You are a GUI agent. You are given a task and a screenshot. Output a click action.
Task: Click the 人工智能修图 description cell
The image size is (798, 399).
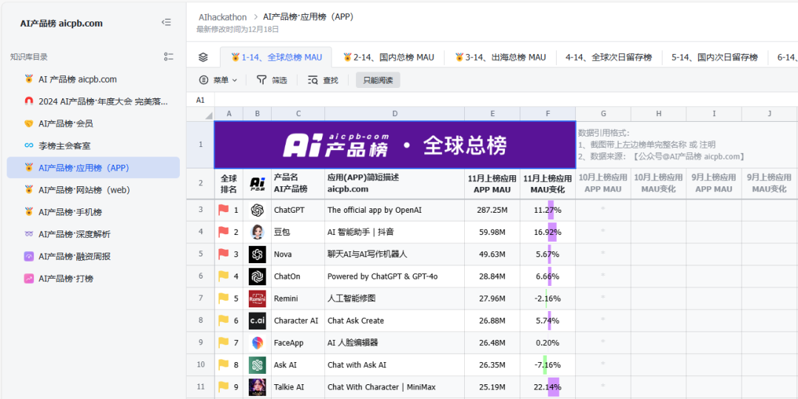tap(395, 299)
